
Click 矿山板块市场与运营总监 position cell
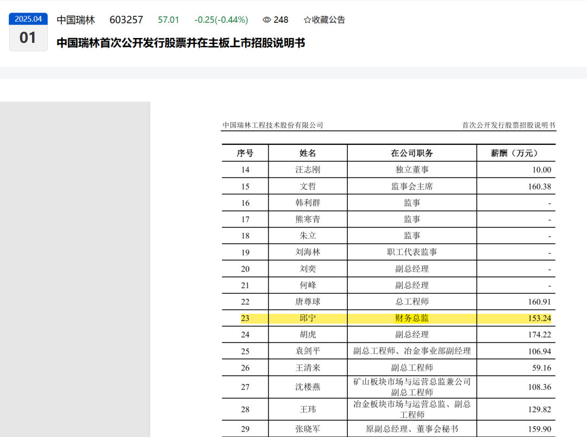[412, 387]
